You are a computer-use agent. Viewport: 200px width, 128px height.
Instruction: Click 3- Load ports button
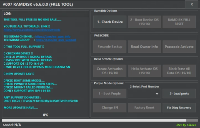click(x=179, y=94)
